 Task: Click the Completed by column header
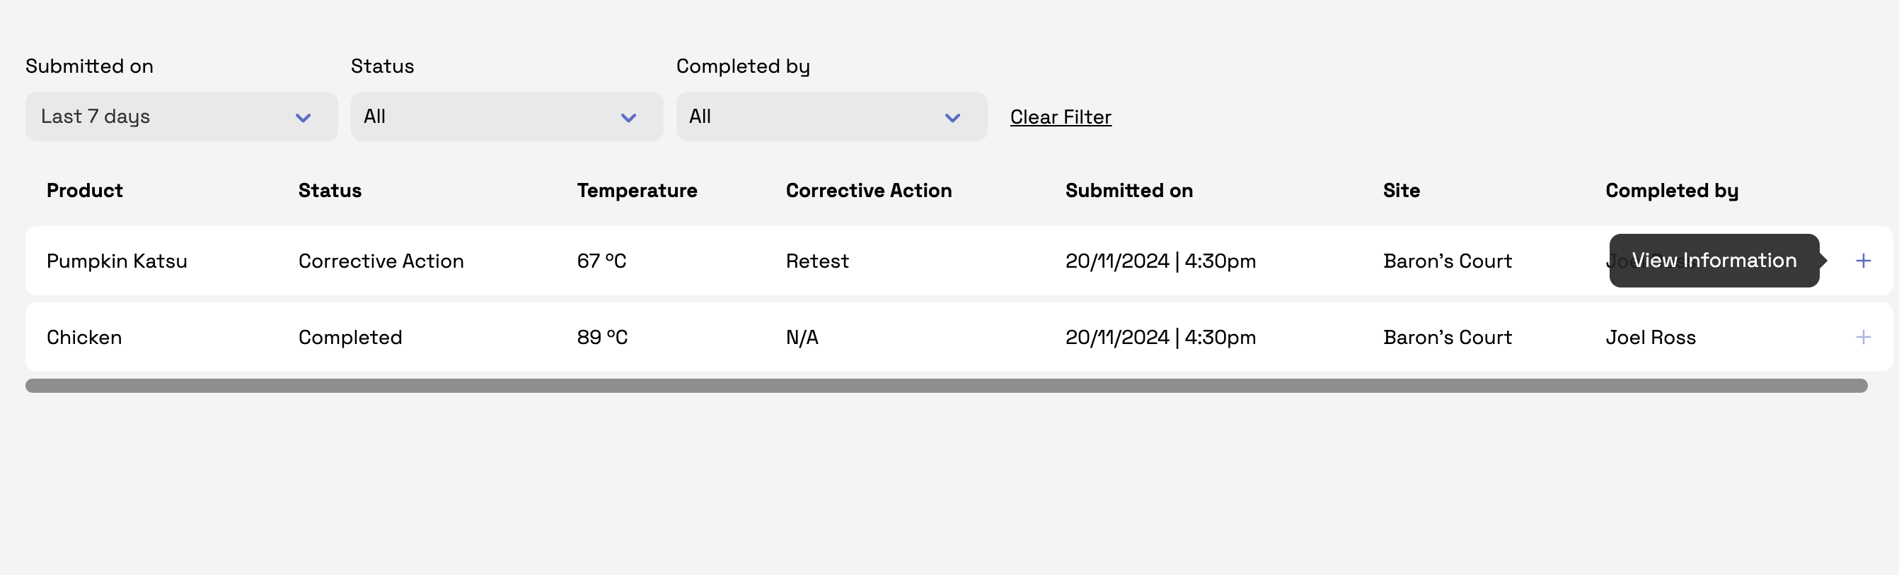click(1671, 191)
